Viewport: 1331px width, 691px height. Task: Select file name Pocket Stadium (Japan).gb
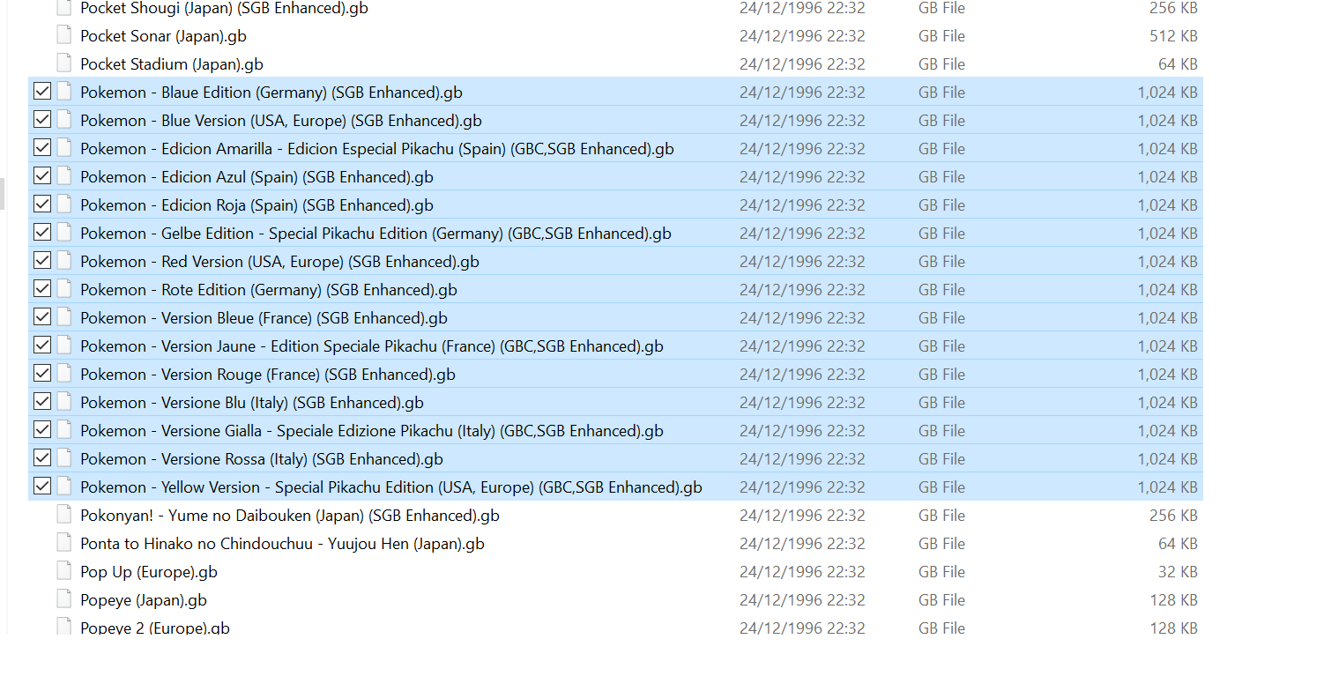click(x=172, y=64)
